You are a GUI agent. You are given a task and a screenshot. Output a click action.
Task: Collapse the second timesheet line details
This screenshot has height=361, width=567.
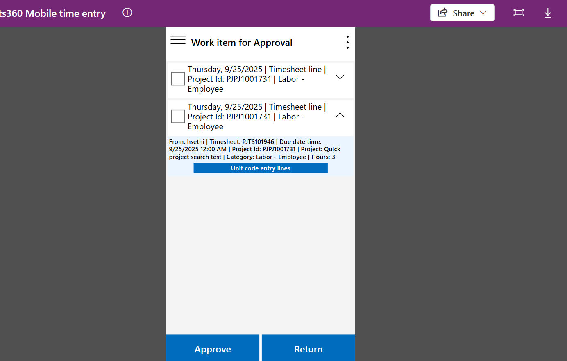(x=340, y=115)
